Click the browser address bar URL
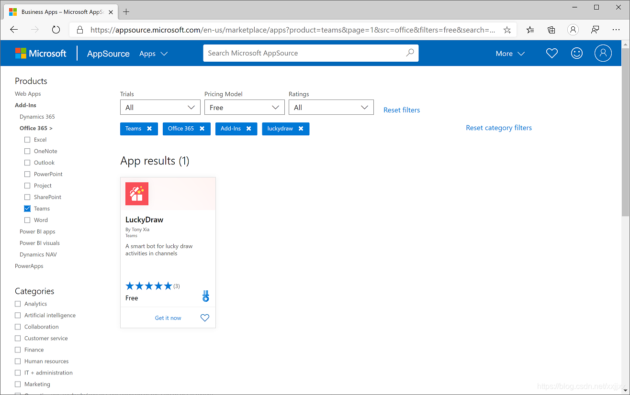 (293, 30)
